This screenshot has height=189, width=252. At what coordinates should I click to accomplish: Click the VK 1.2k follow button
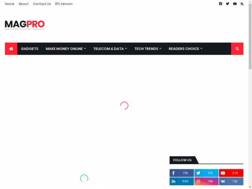pos(231,181)
